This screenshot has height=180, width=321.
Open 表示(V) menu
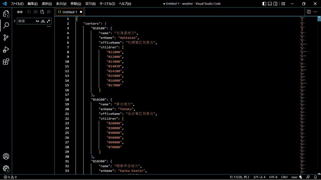[61, 4]
